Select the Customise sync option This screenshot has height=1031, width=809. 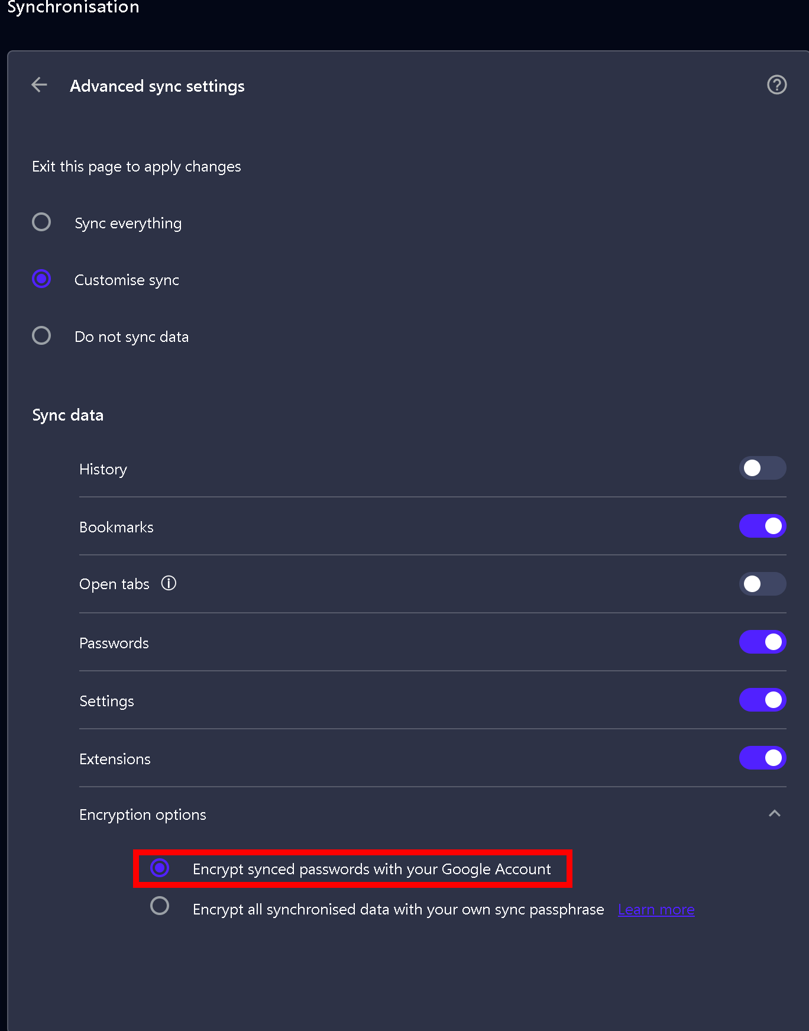click(41, 279)
